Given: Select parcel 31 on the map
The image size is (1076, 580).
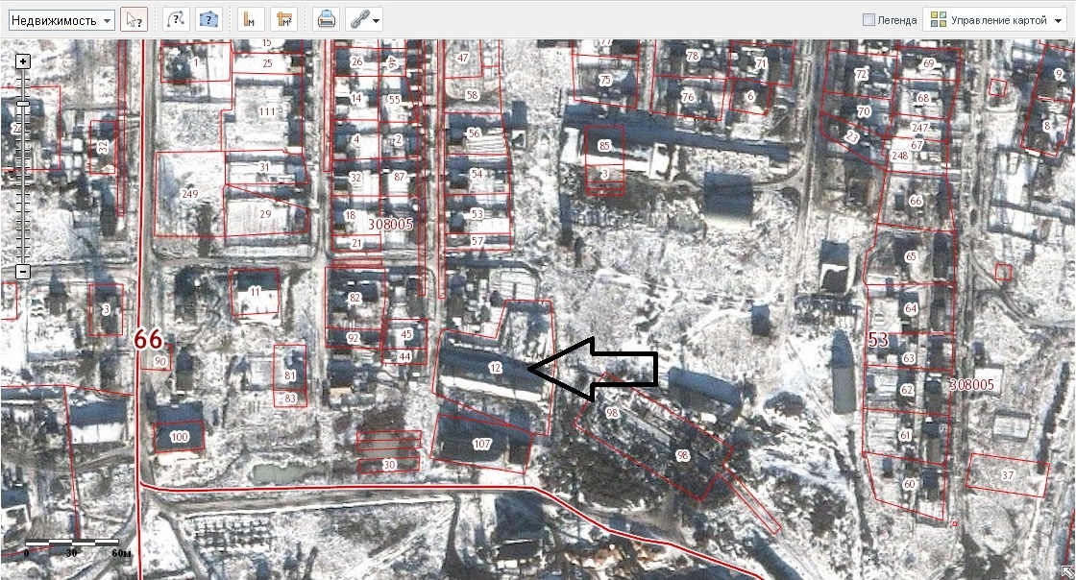Looking at the screenshot, I should point(265,167).
